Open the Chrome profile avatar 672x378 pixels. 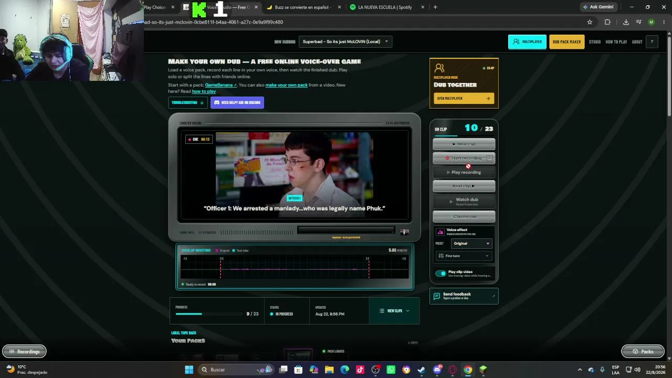click(651, 22)
